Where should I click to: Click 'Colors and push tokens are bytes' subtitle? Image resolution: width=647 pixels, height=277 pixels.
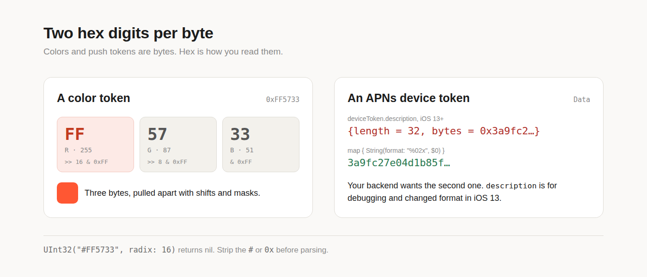(163, 52)
